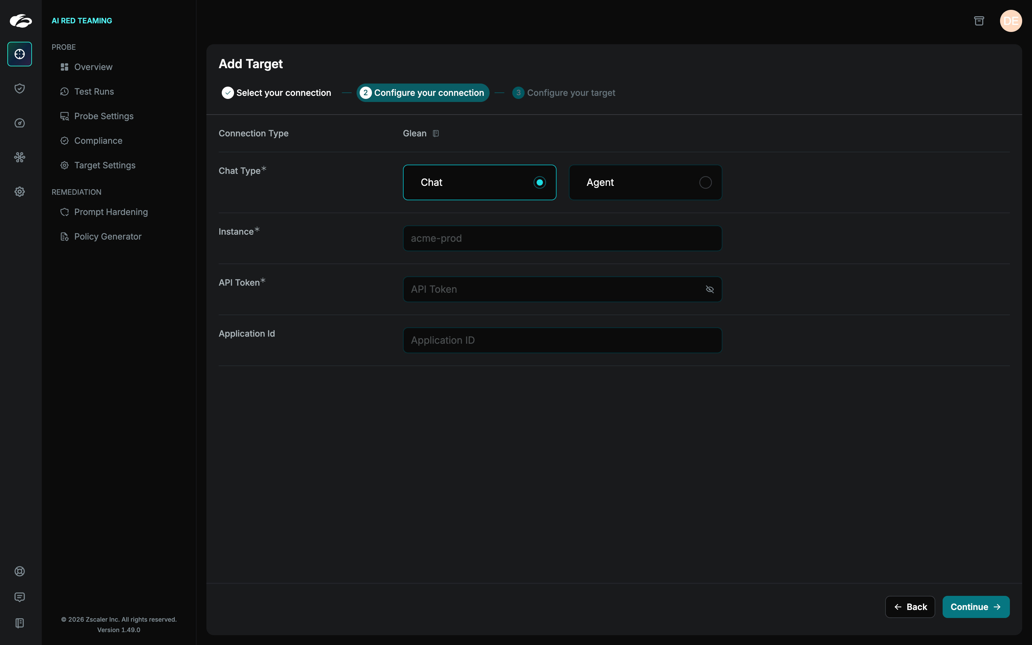Open the shield check icon in left rail
Screen dimensions: 1032x645
click(x=20, y=88)
